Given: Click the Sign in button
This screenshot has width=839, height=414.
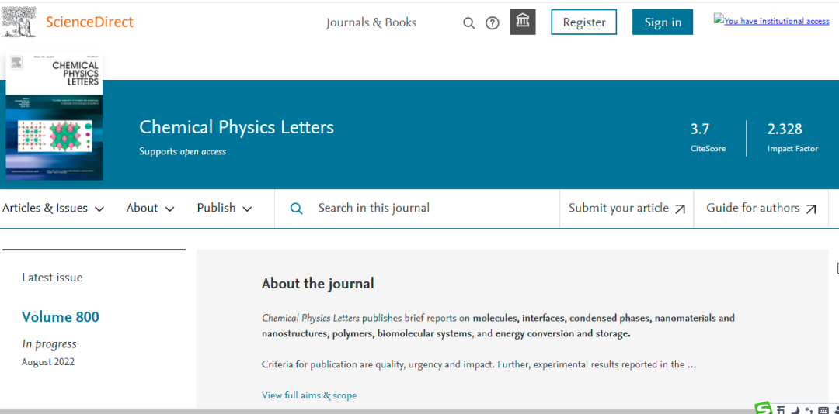Looking at the screenshot, I should click(x=662, y=22).
